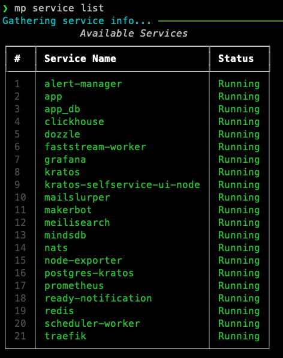The width and height of the screenshot is (283, 358).
Task: Click the Running status for traefik
Action: (x=239, y=336)
